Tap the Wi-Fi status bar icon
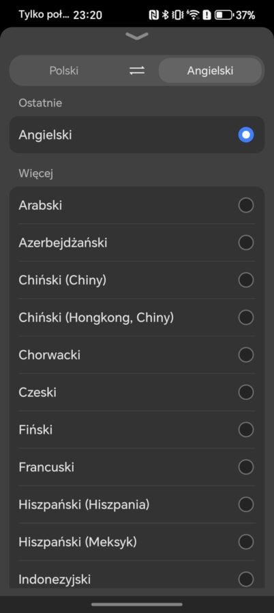The width and height of the screenshot is (274, 613). pyautogui.click(x=194, y=15)
